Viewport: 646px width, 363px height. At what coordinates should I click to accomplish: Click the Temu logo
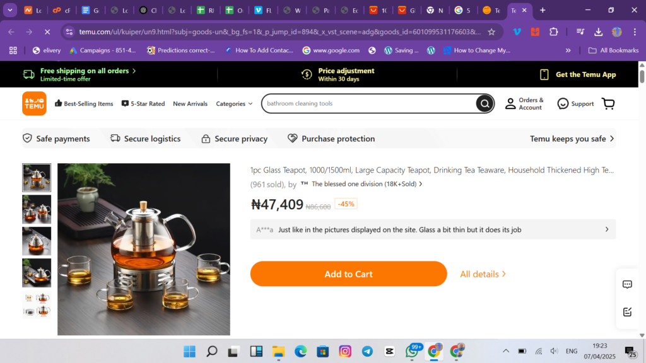click(34, 104)
